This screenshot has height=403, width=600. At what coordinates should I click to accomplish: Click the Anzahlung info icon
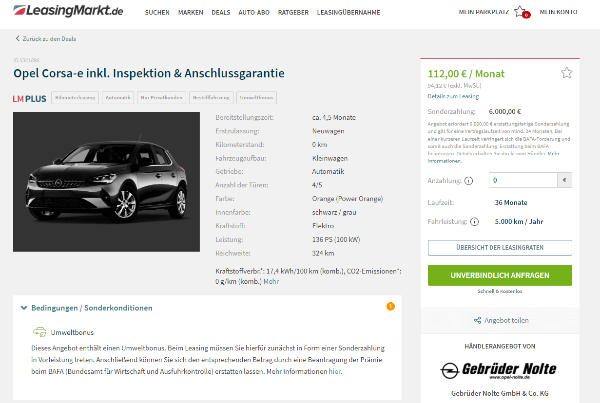click(x=469, y=181)
